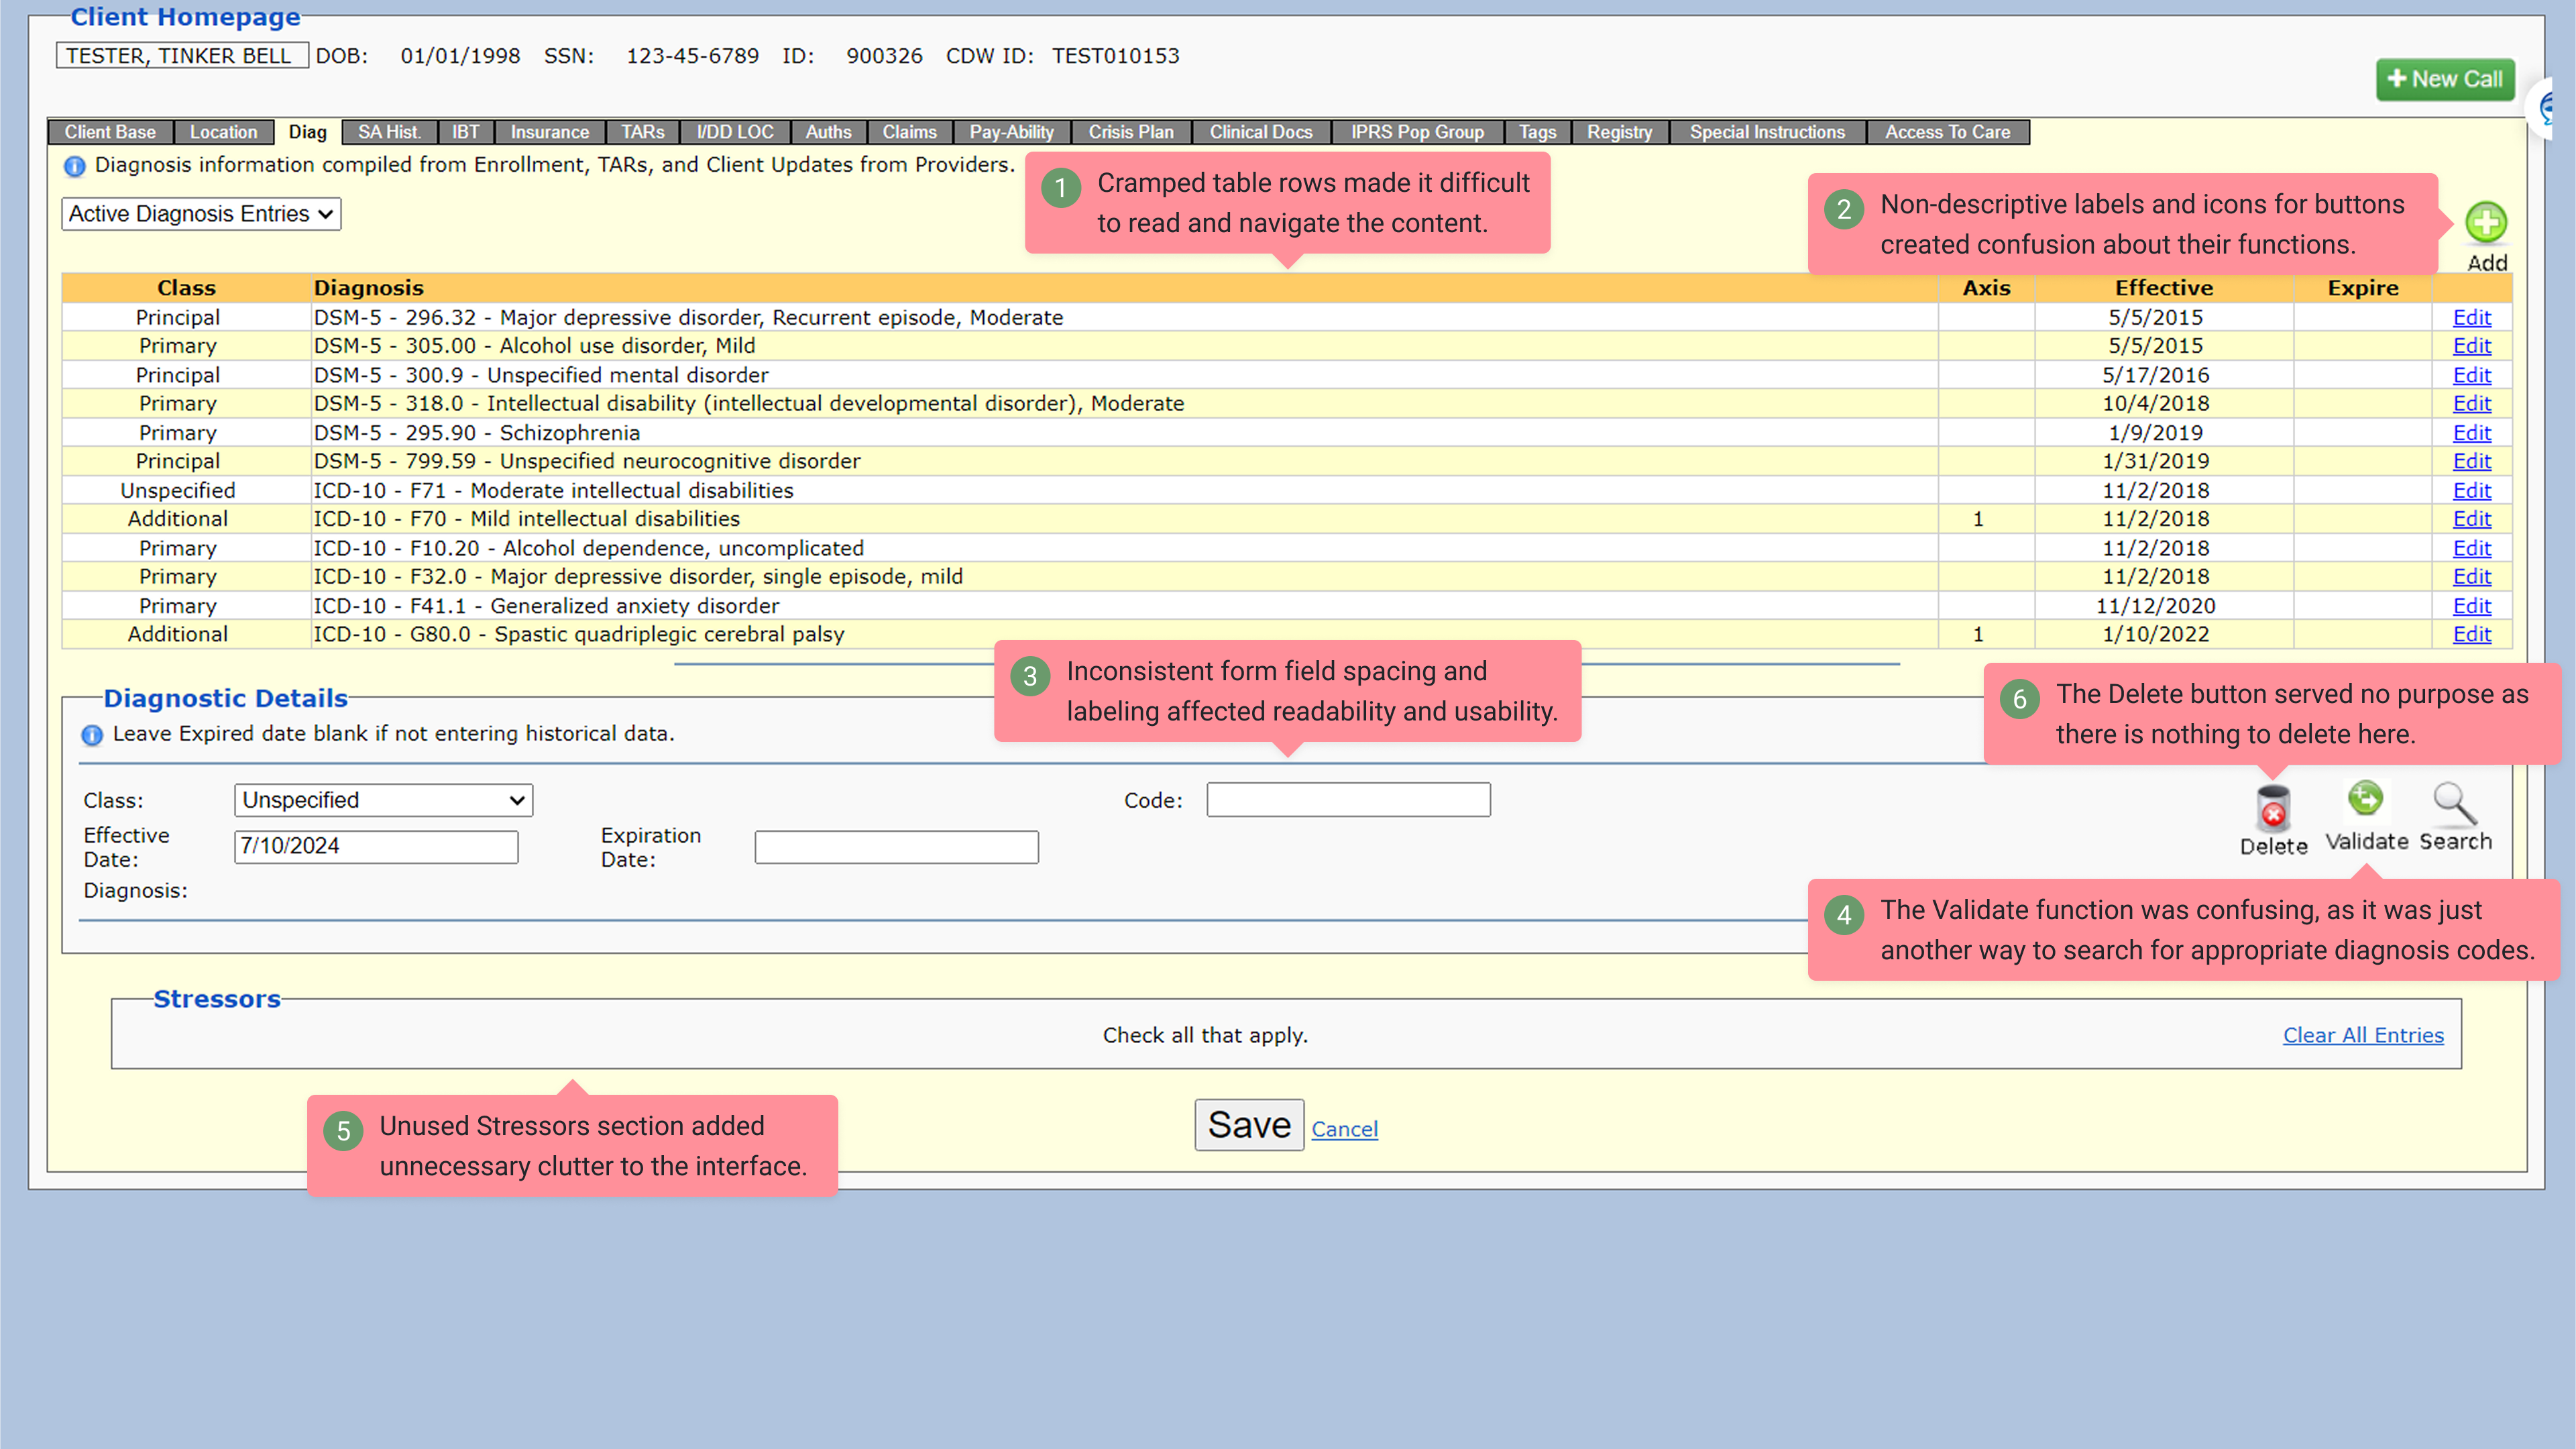Edit the F10.20 Alcohol dependence row
Viewport: 2576px width, 1449px height.
(x=2471, y=548)
